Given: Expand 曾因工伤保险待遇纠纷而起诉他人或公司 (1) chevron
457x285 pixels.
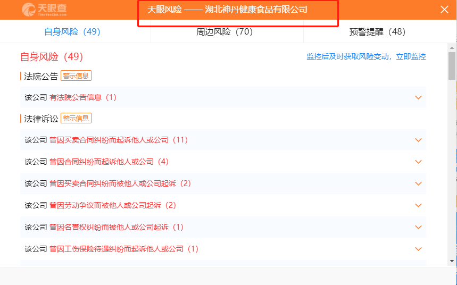Looking at the screenshot, I should point(418,249).
